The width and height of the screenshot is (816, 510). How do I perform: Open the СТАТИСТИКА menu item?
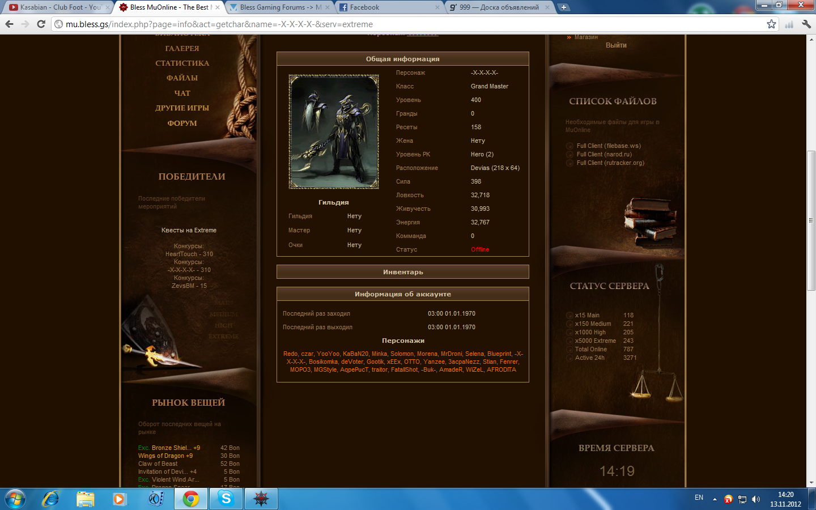[x=182, y=63]
